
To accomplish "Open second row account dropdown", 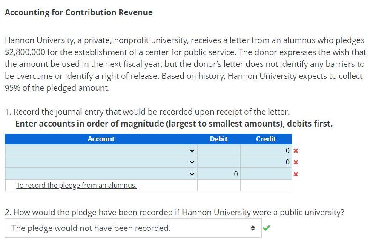I will pos(101,162).
